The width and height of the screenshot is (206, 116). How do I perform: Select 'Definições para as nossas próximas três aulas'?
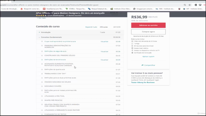[x=61, y=91]
